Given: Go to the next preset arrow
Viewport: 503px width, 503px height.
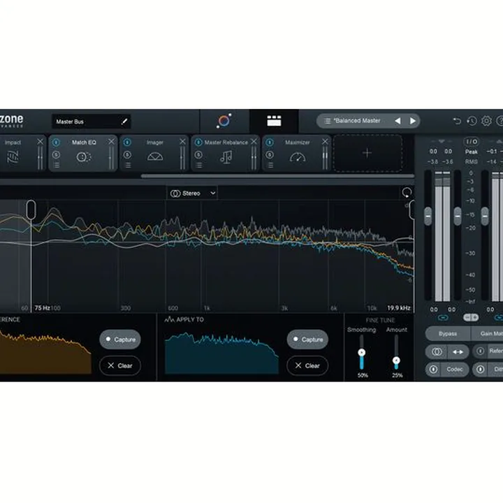Looking at the screenshot, I should pos(413,121).
